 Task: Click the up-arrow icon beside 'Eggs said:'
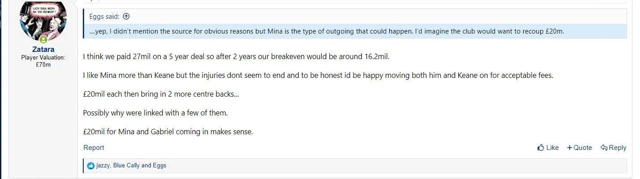tap(126, 17)
